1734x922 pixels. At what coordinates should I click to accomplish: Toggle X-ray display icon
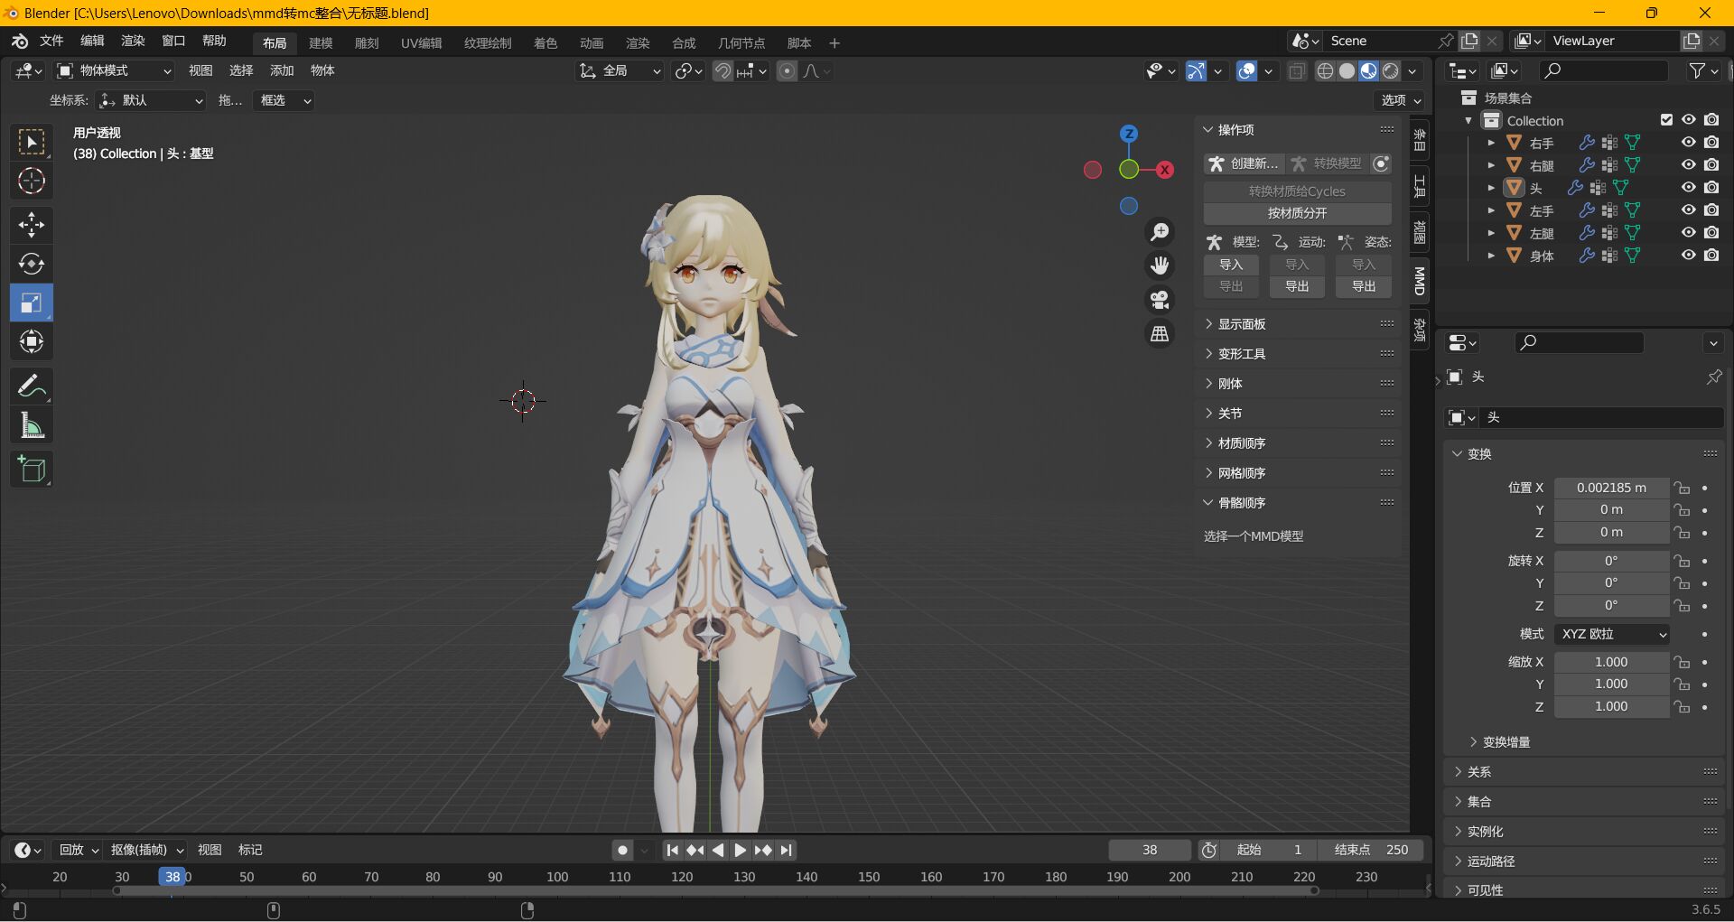(1297, 71)
